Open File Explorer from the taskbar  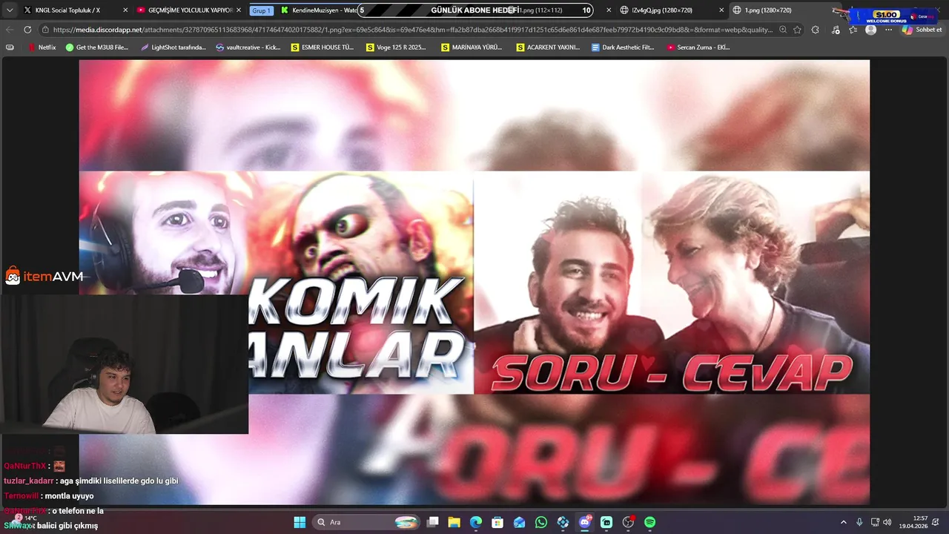click(x=454, y=522)
